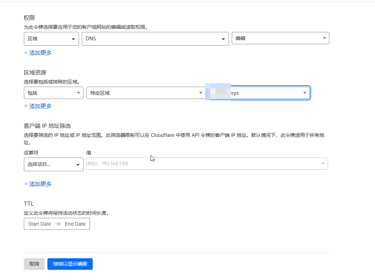Image resolution: width=375 pixels, height=280 pixels.
Task: Open the 选择项目 operator dropdown
Action: [54, 164]
